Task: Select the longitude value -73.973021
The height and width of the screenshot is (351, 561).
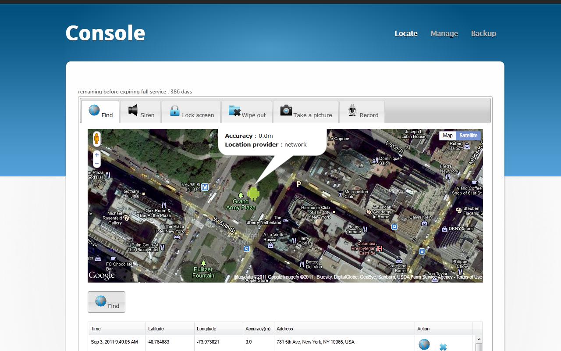Action: (208, 342)
